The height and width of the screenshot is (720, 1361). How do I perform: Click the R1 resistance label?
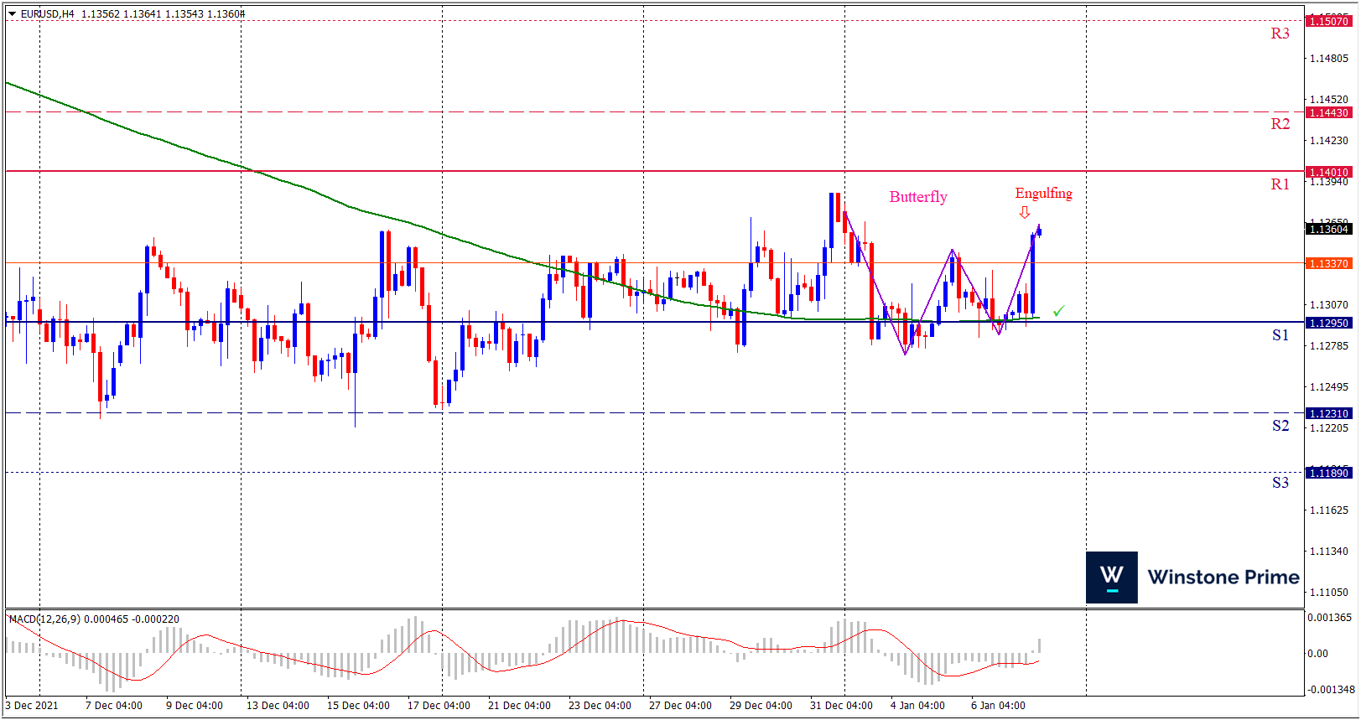[x=1280, y=184]
